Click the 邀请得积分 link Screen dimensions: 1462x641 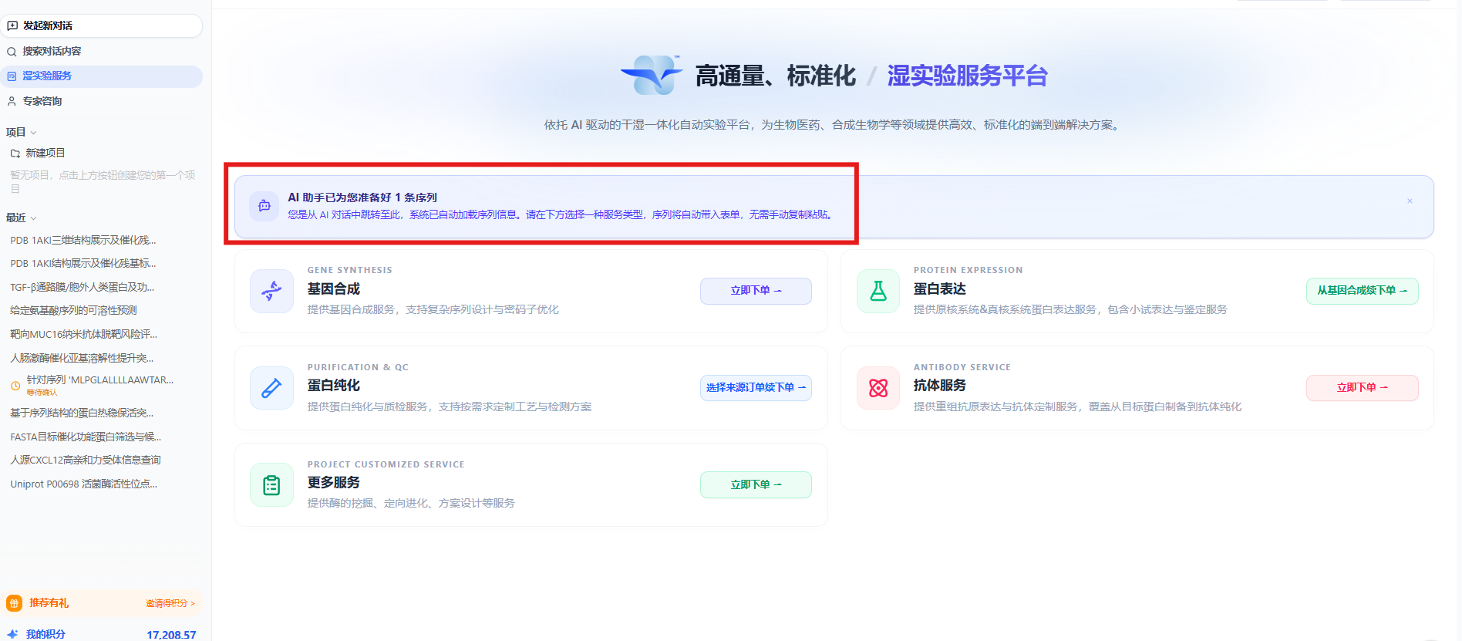(170, 603)
